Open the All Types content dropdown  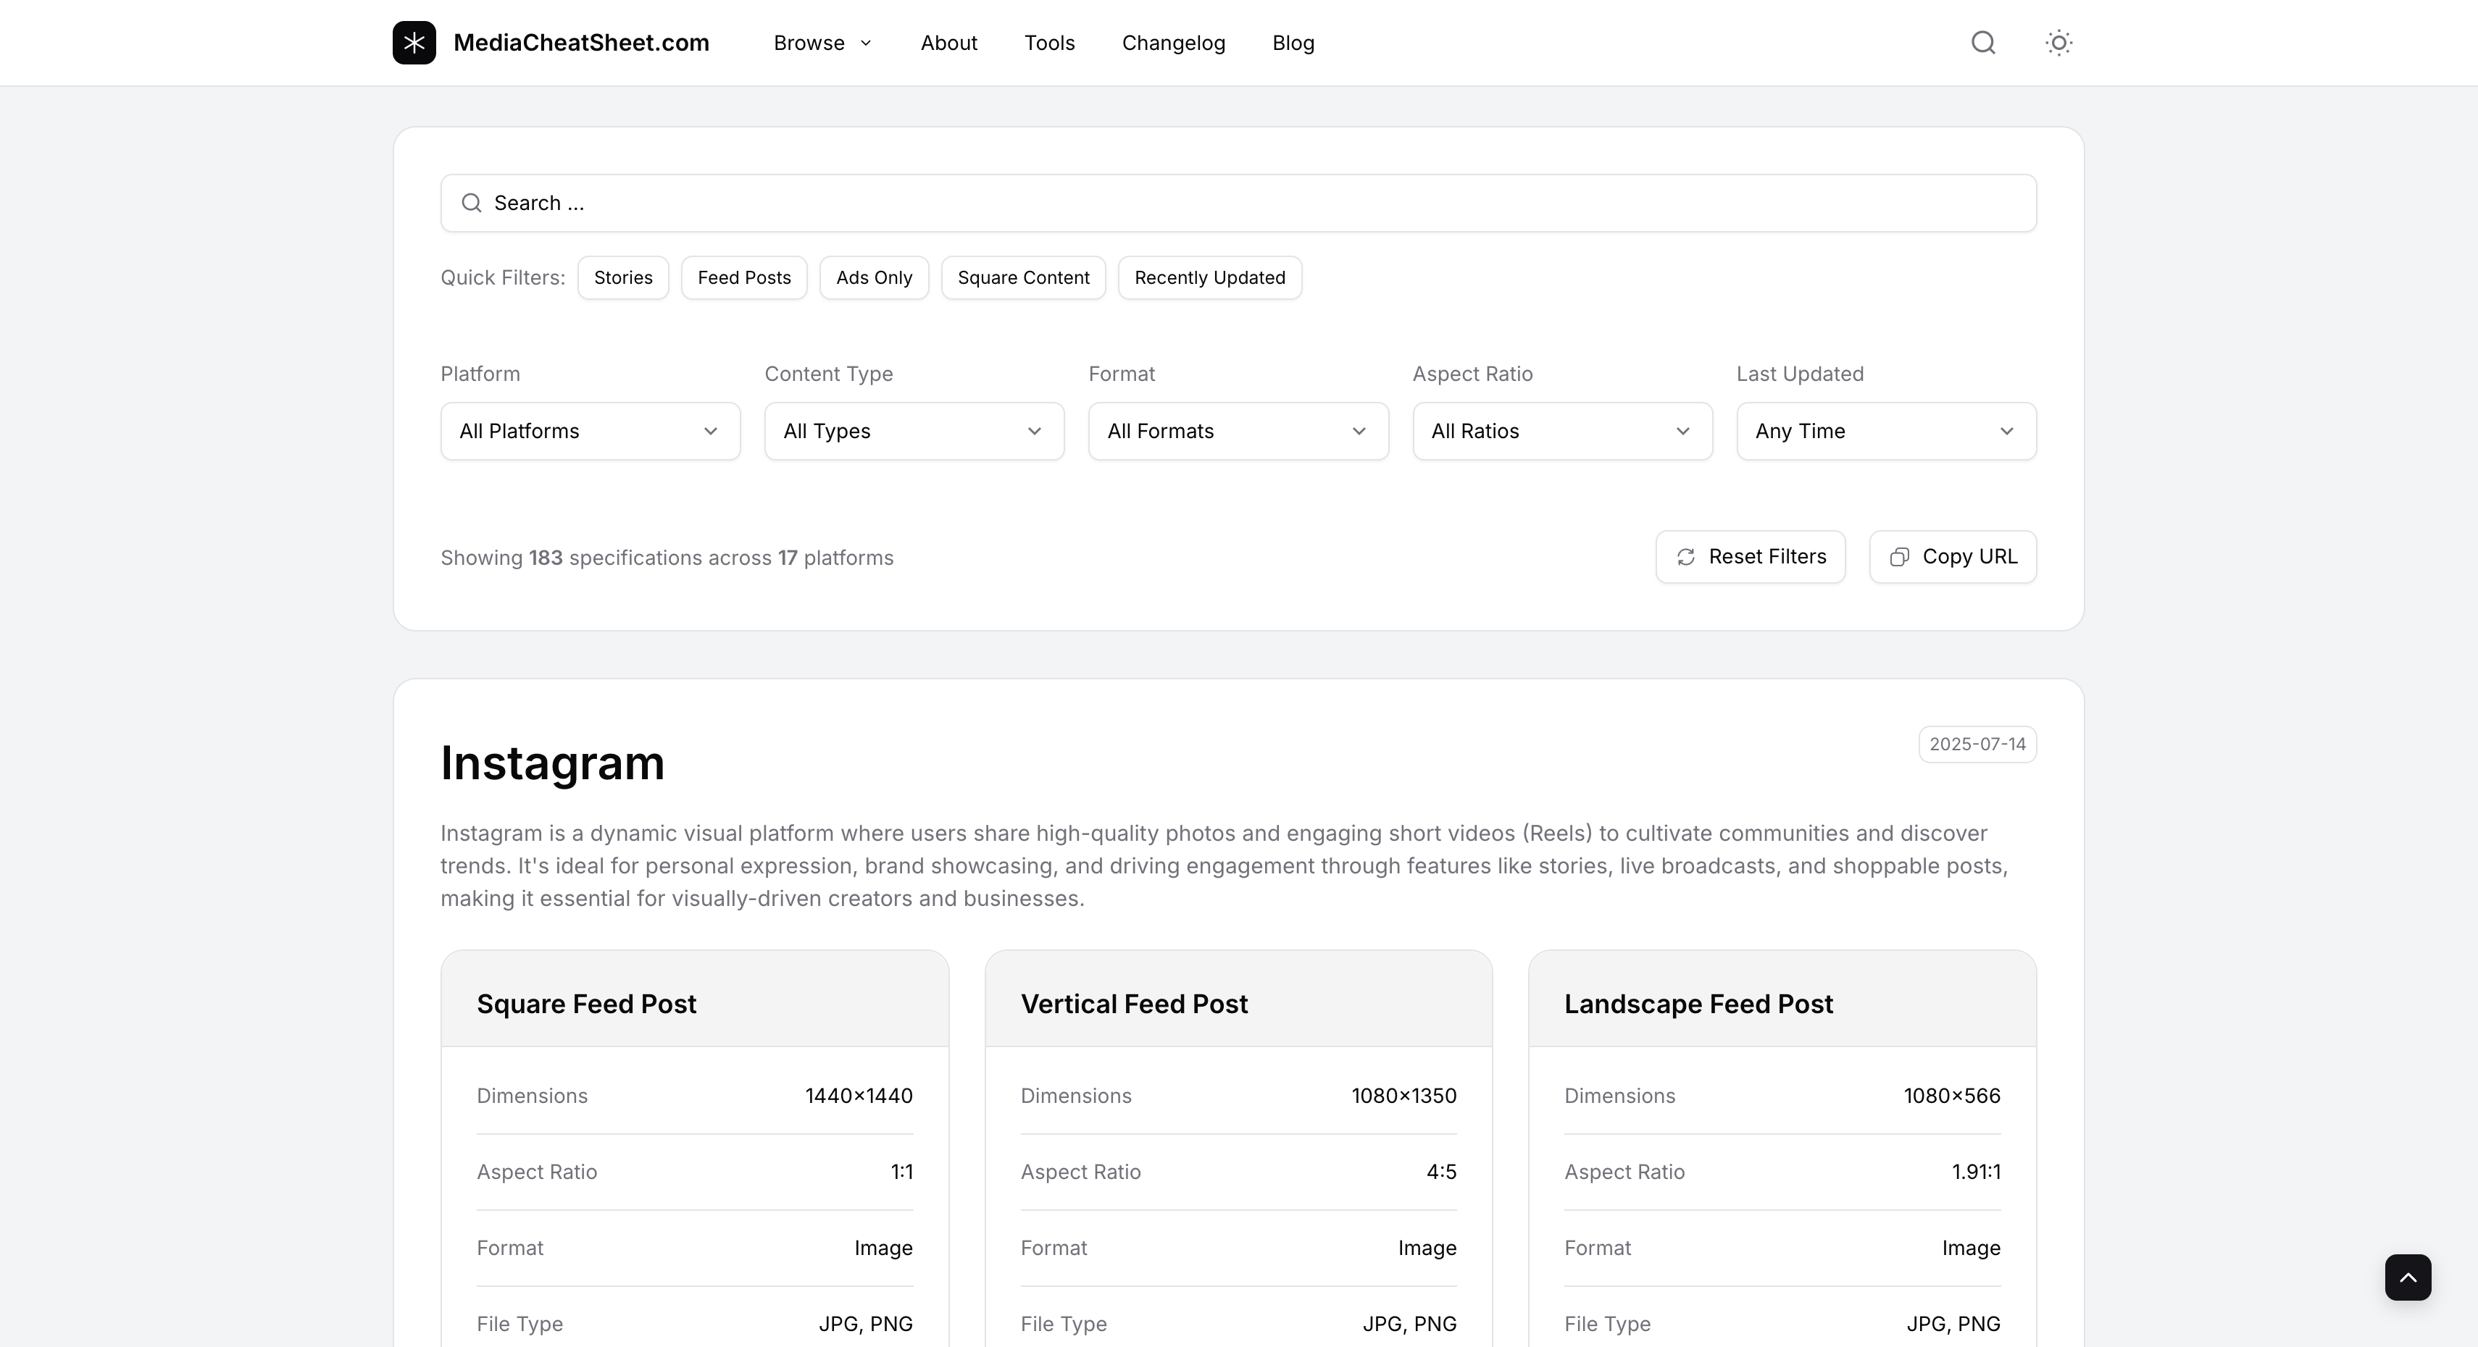(x=914, y=431)
